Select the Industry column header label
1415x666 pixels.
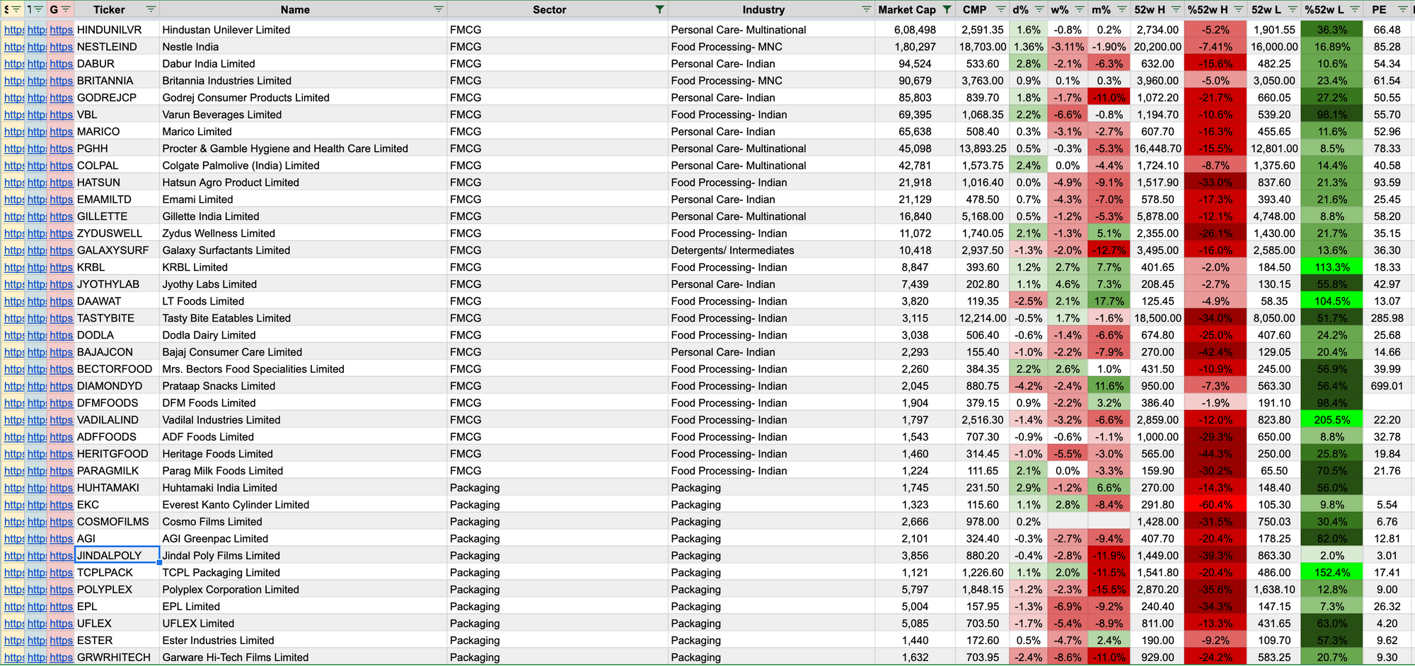(x=763, y=9)
